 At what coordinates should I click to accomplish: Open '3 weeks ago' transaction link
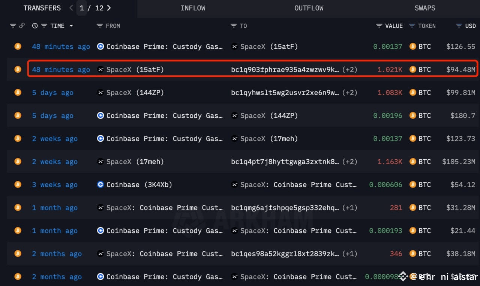click(55, 184)
